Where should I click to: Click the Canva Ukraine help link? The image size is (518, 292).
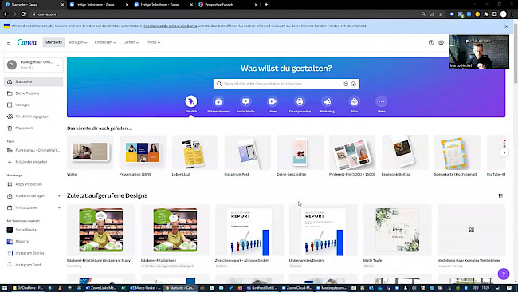170,26
